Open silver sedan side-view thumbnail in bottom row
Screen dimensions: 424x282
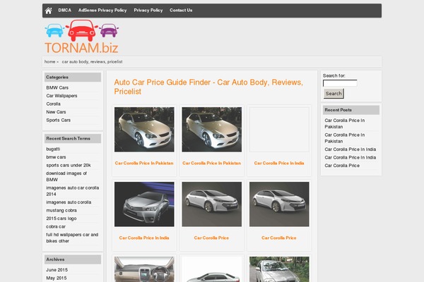[x=212, y=269]
